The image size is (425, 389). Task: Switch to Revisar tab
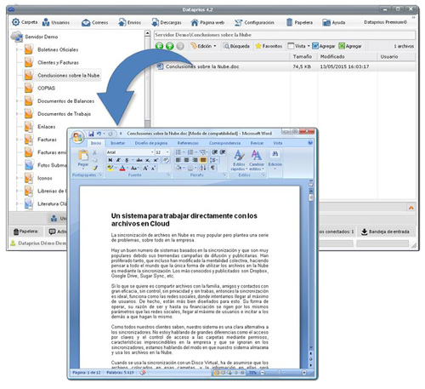pos(257,143)
